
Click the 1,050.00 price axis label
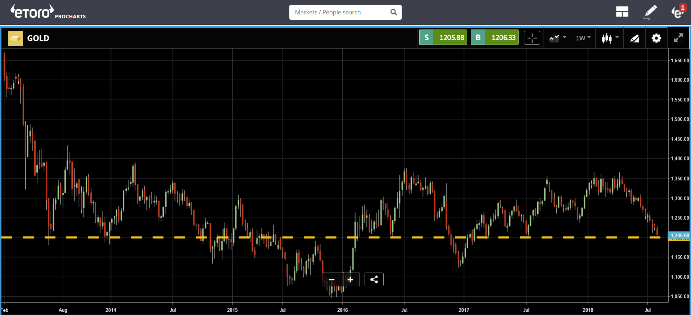pos(680,296)
